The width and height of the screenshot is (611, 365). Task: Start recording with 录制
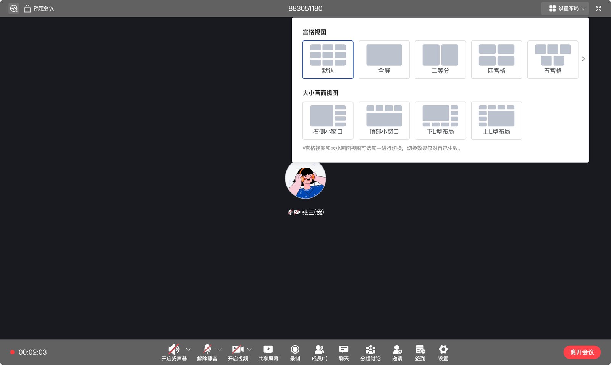(x=295, y=352)
